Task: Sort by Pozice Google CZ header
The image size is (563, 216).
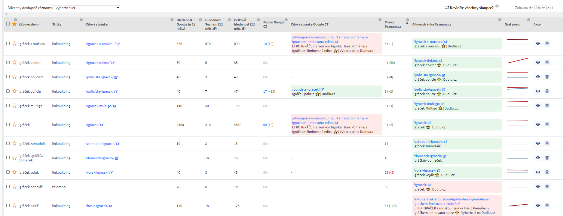Action: (x=274, y=24)
